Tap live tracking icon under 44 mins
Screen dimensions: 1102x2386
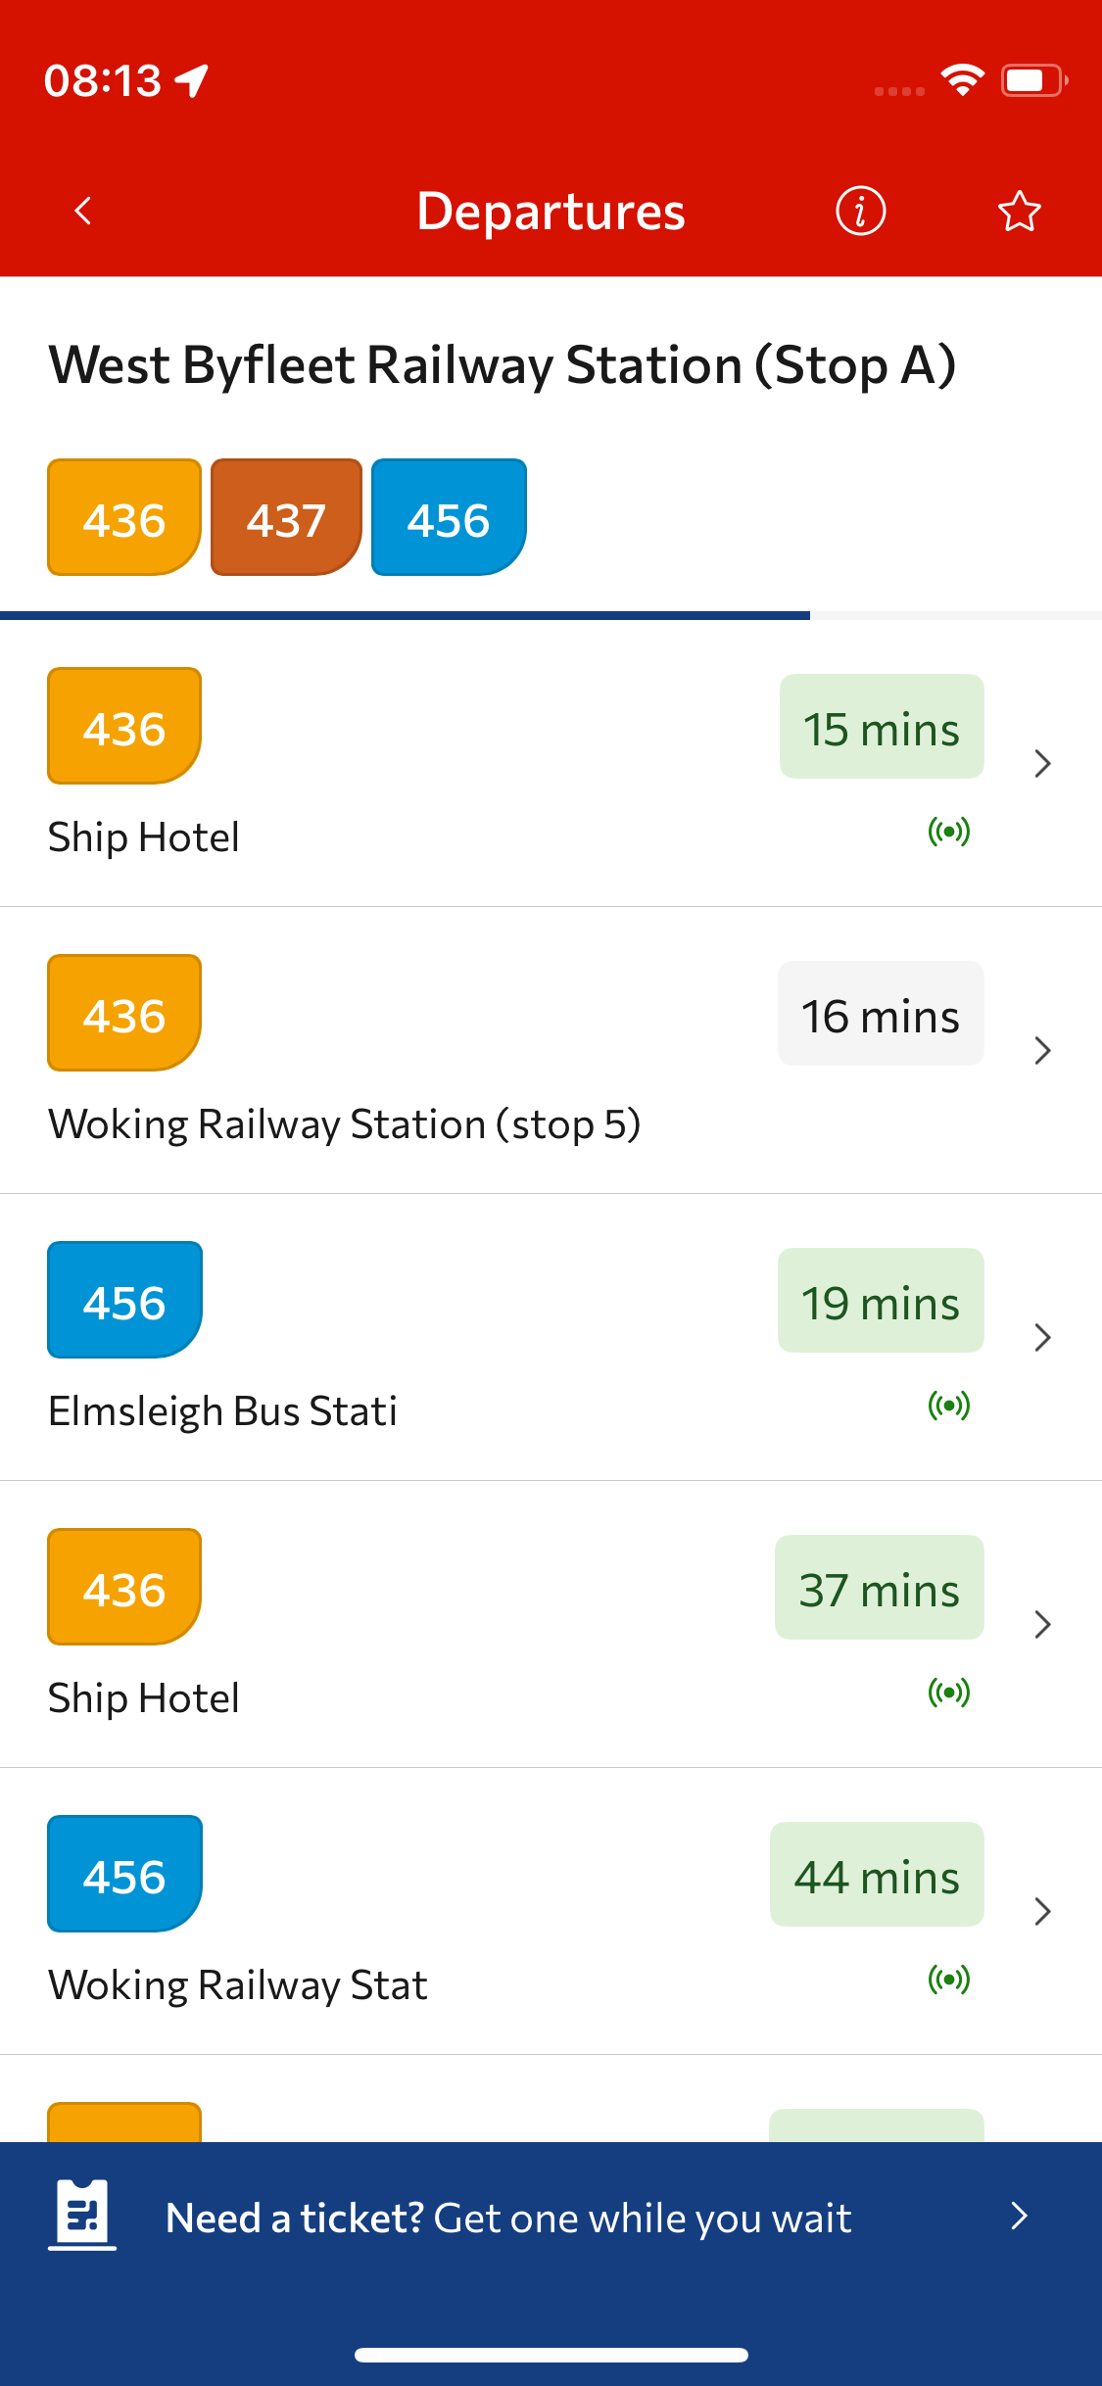tap(949, 1980)
